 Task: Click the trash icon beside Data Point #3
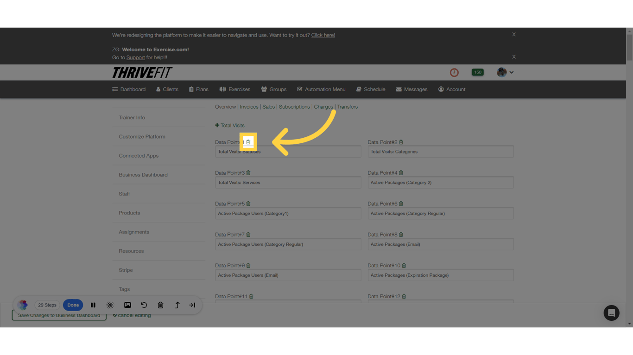pyautogui.click(x=248, y=173)
